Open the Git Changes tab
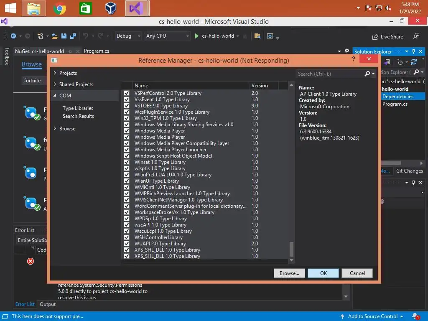 pyautogui.click(x=409, y=171)
